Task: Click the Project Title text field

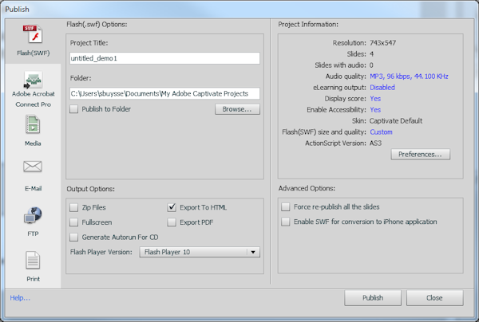Action: (164, 58)
